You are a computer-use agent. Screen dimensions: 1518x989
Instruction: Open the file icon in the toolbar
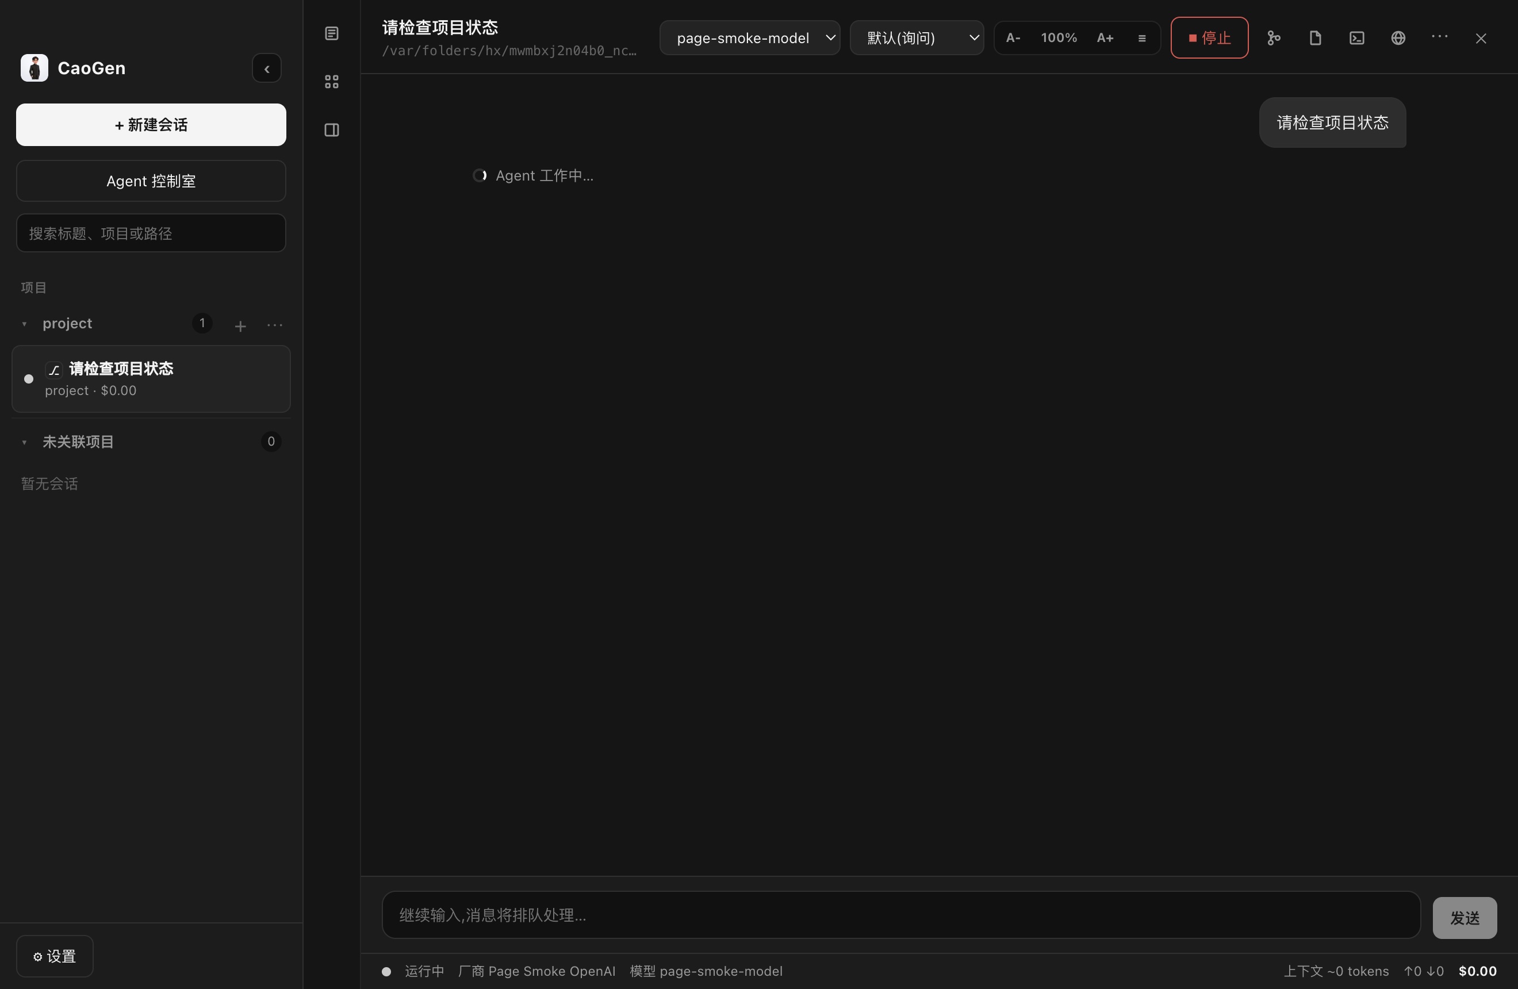click(1315, 37)
